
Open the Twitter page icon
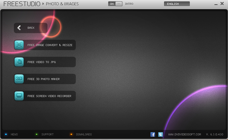(161, 135)
